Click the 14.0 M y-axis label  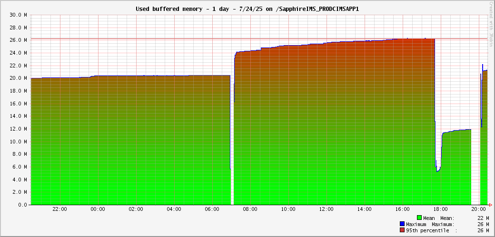(19, 116)
